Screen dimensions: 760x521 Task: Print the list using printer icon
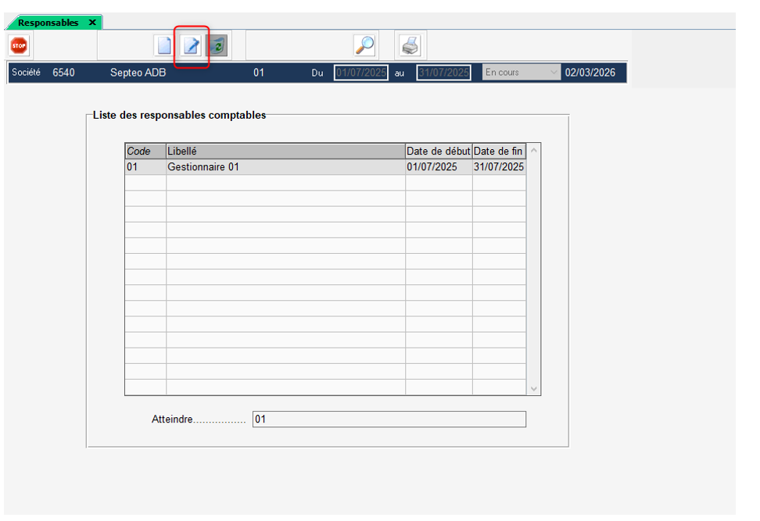click(410, 46)
